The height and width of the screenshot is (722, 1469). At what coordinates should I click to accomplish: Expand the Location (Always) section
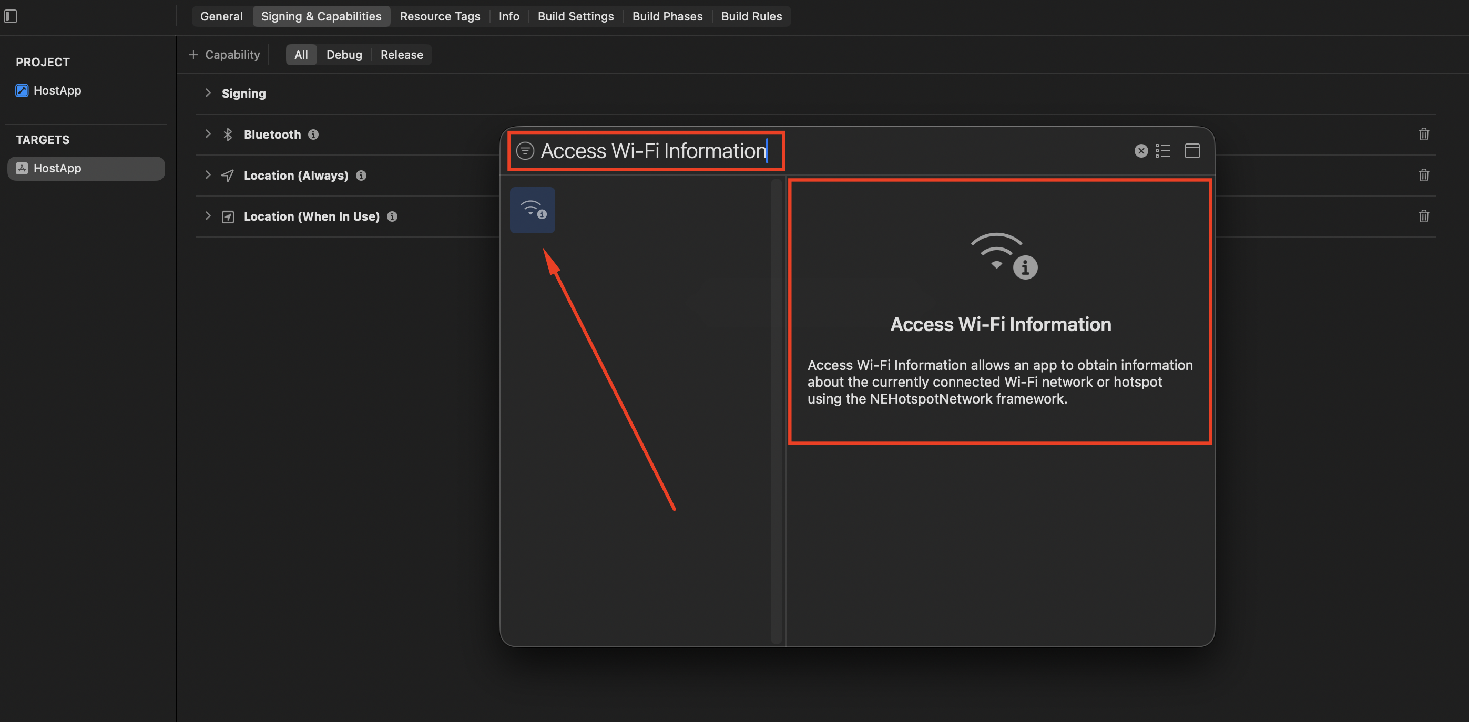pyautogui.click(x=208, y=175)
